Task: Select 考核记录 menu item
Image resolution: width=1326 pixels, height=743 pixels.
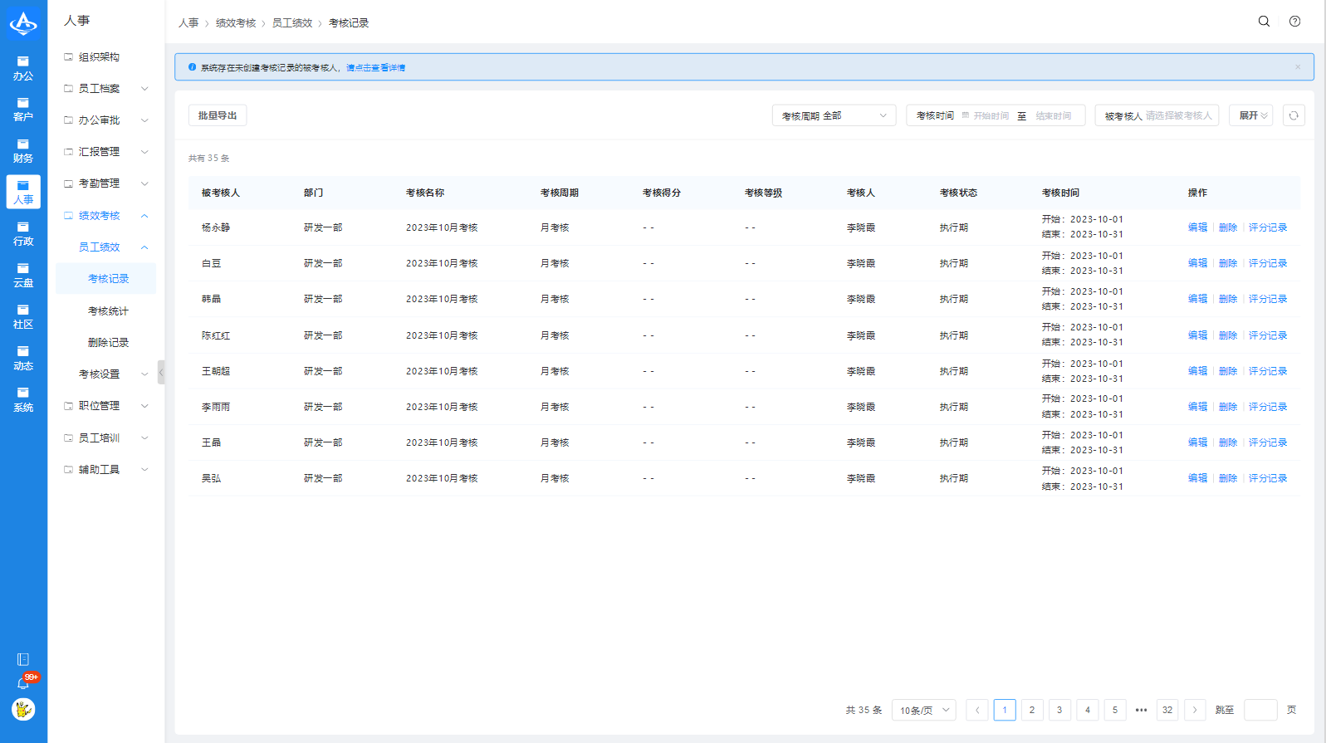Action: point(107,279)
